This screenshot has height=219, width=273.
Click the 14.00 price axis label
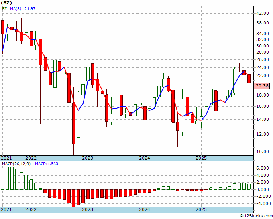pyautogui.click(x=263, y=120)
